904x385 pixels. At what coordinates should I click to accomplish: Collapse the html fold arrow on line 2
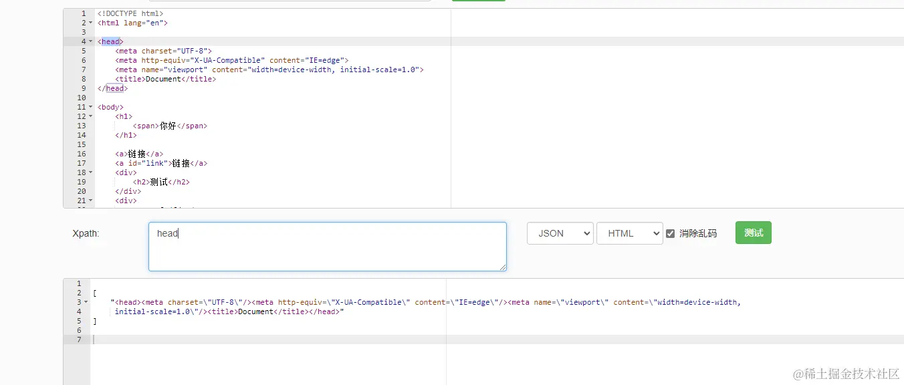pyautogui.click(x=91, y=23)
